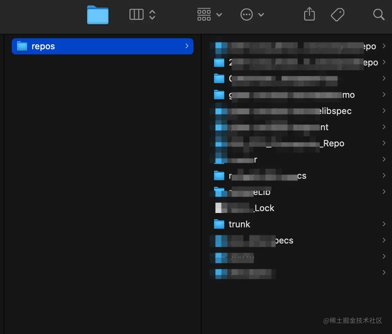Viewport: 392px width, 334px height.
Task: Click the Tag icon in toolbar
Action: tap(338, 15)
